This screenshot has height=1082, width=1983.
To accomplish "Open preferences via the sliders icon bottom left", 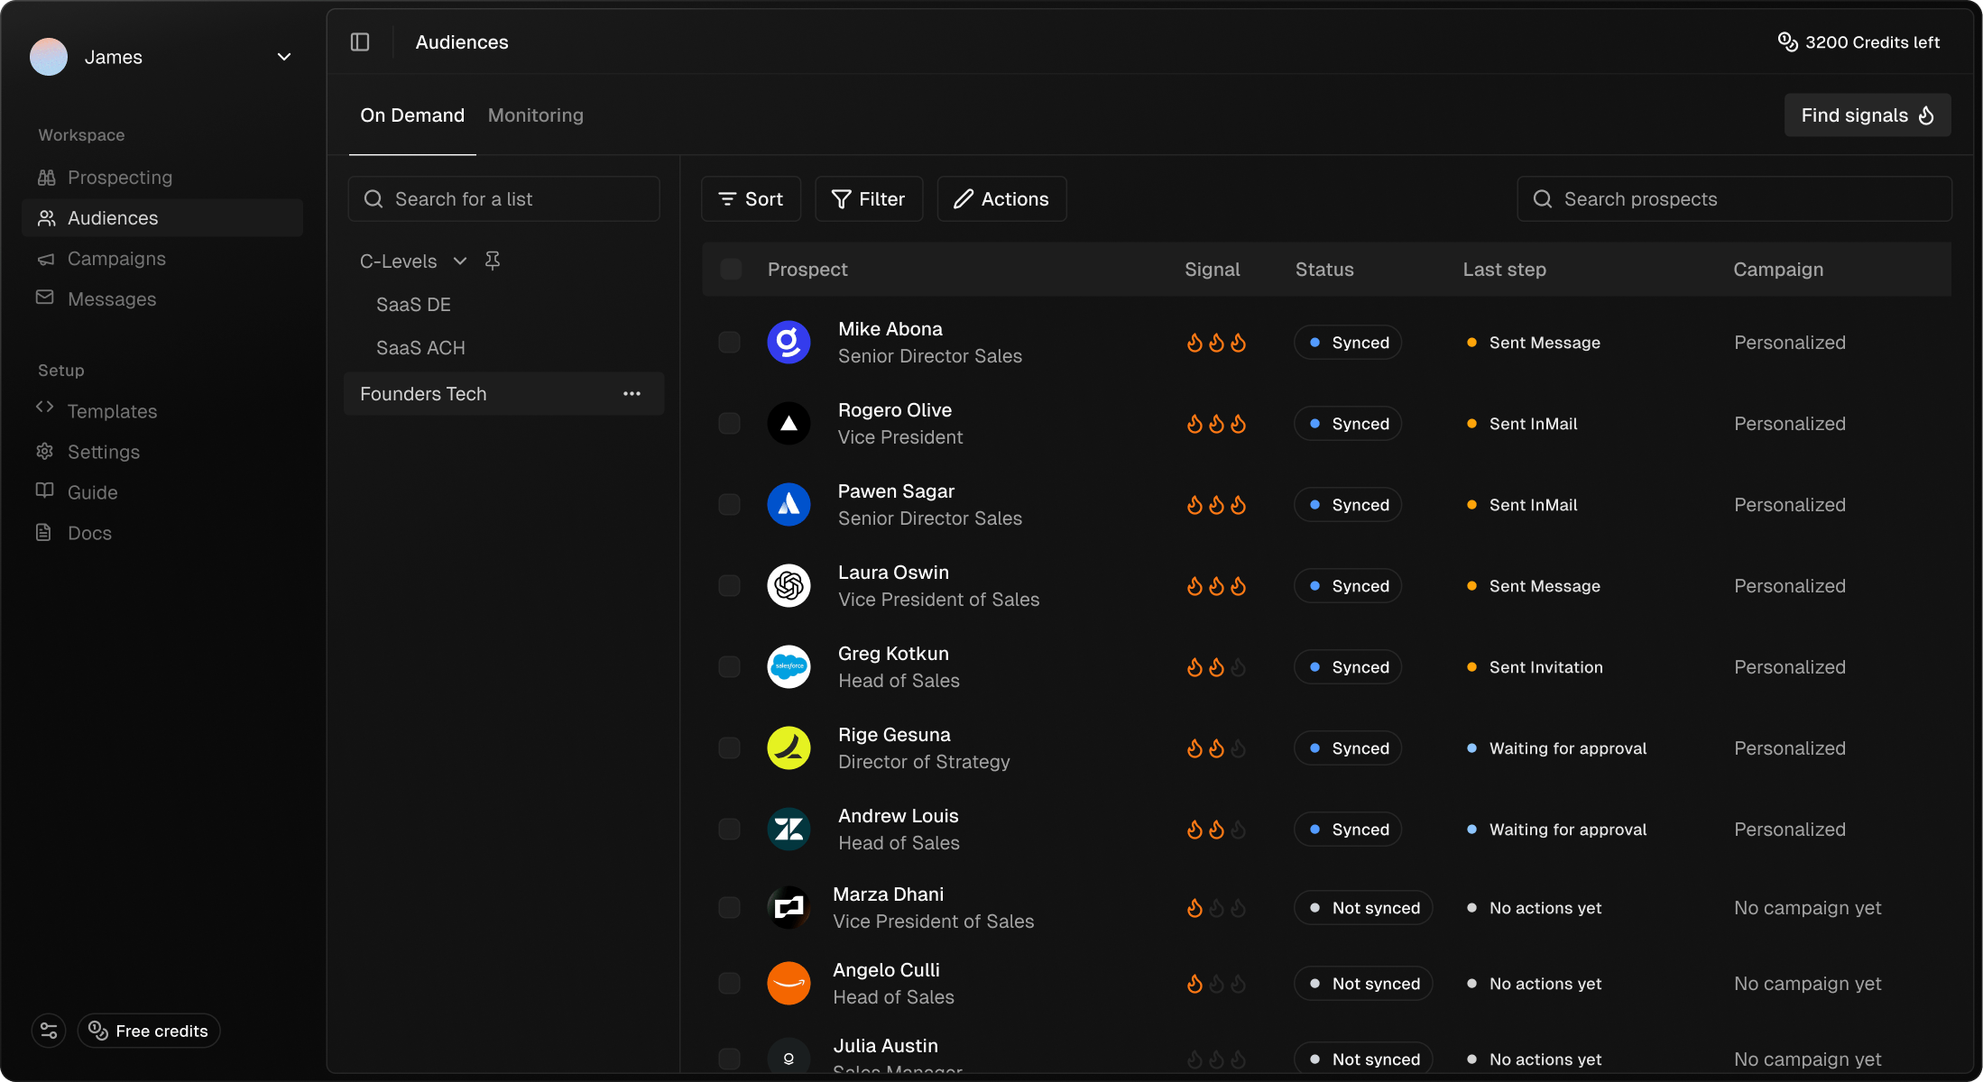I will 48,1030.
